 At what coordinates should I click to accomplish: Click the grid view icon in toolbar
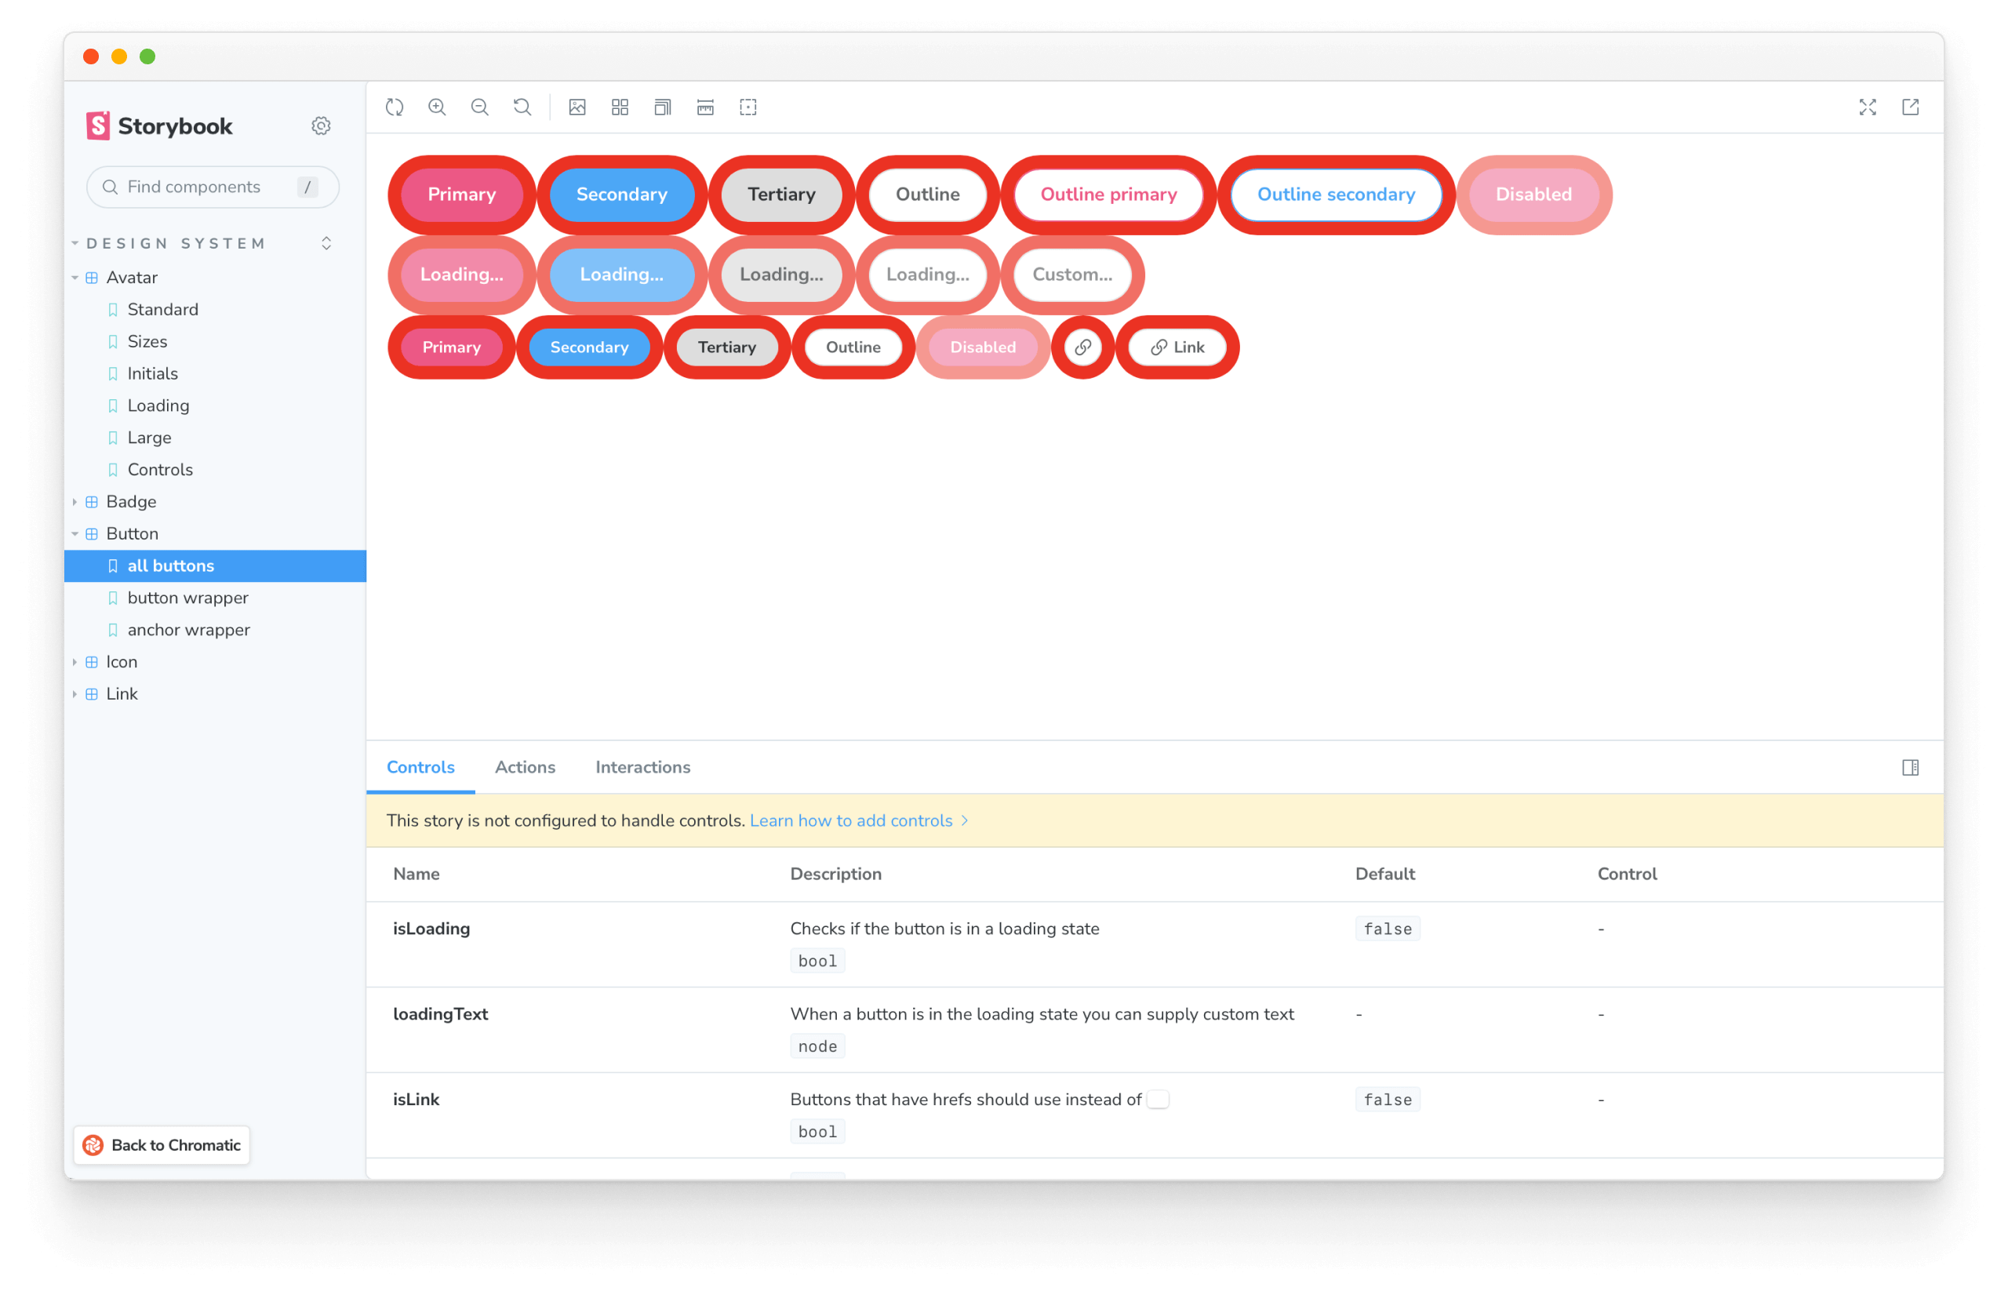(620, 107)
